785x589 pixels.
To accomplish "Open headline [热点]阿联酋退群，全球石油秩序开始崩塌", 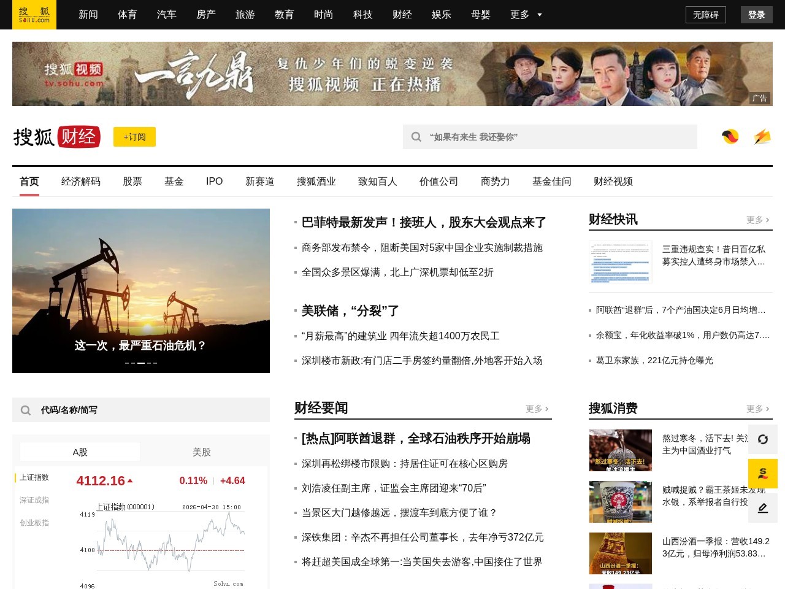I will click(416, 438).
